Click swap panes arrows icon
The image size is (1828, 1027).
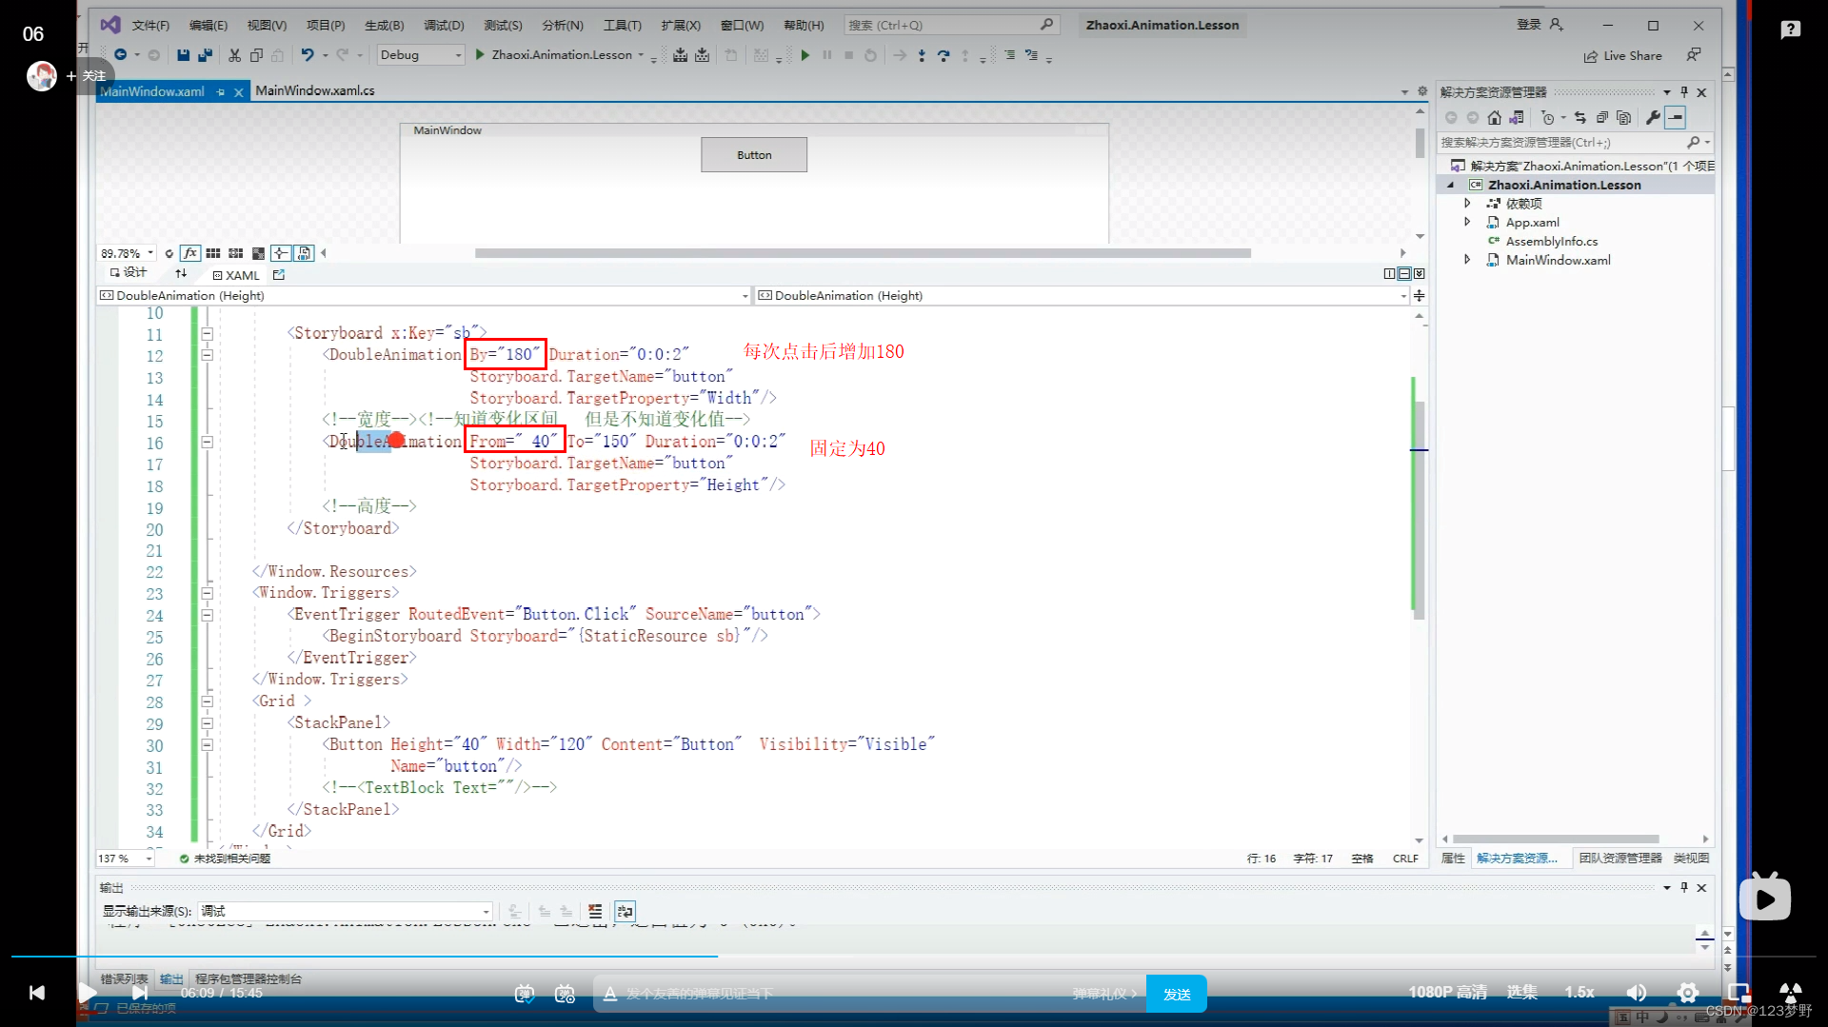[x=181, y=274]
